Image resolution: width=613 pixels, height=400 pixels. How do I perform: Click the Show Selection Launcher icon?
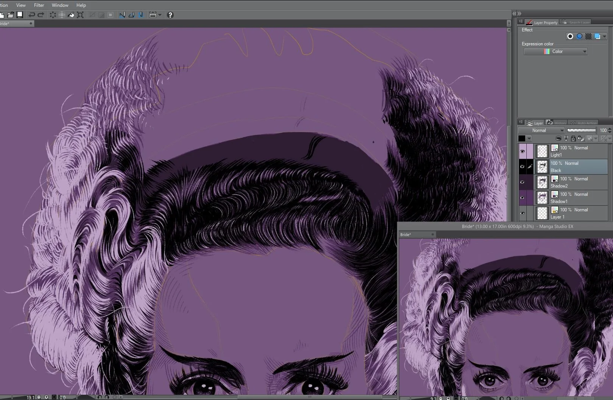pos(153,15)
